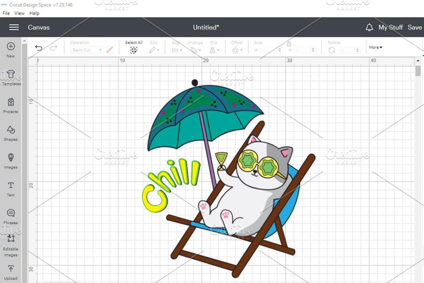The width and height of the screenshot is (424, 283).
Task: Open the Edit pencil tool
Action: click(154, 50)
